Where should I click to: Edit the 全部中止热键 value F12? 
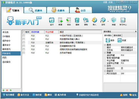pyautogui.click(x=129, y=63)
